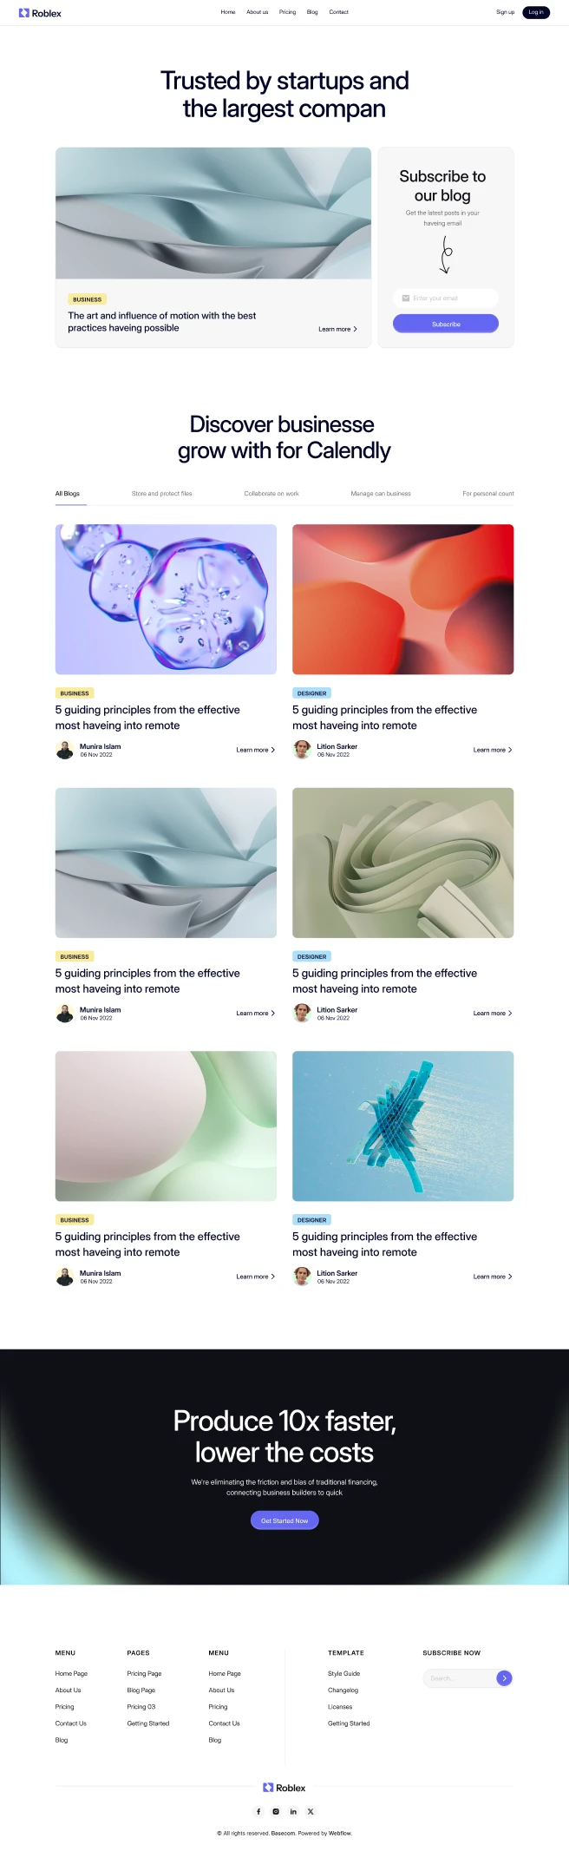569x1871 pixels.
Task: Click Lition Sarker's avatar on the orange post
Action: point(302,750)
